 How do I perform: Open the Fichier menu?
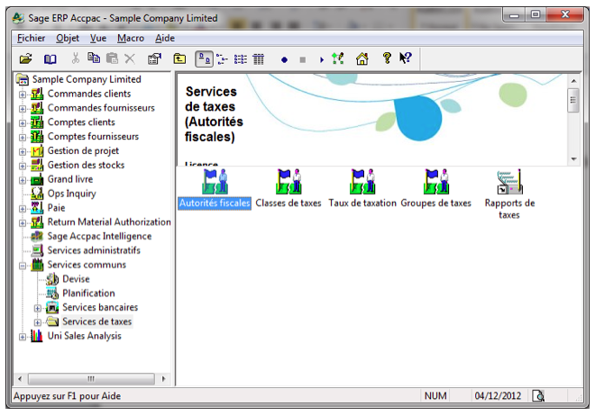point(32,38)
